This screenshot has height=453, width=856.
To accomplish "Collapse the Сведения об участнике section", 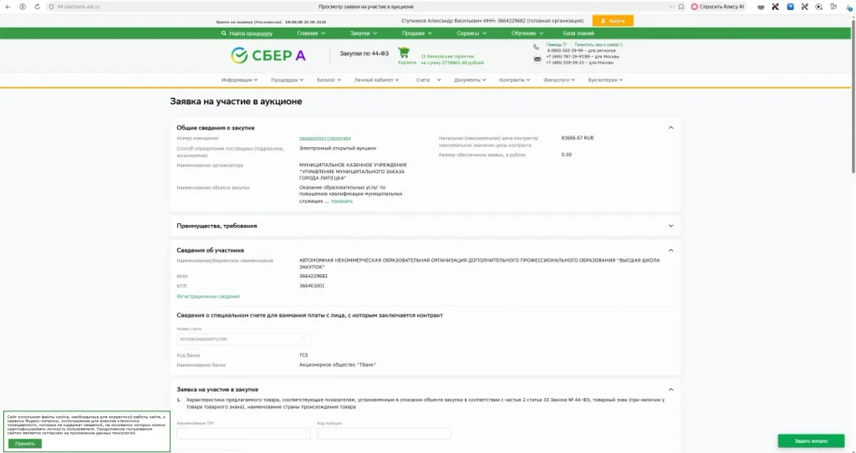I will point(671,250).
